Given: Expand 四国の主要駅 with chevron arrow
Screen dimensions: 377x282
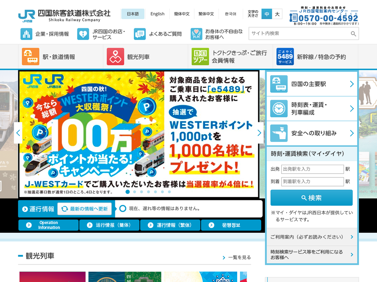Looking at the screenshot, I should pos(352,84).
